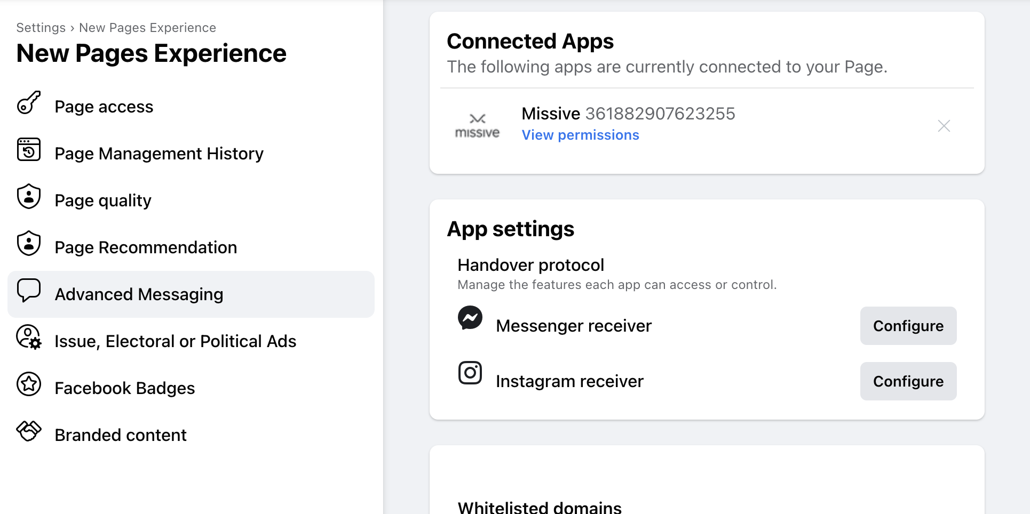Click the key icon for Page access

click(x=29, y=103)
